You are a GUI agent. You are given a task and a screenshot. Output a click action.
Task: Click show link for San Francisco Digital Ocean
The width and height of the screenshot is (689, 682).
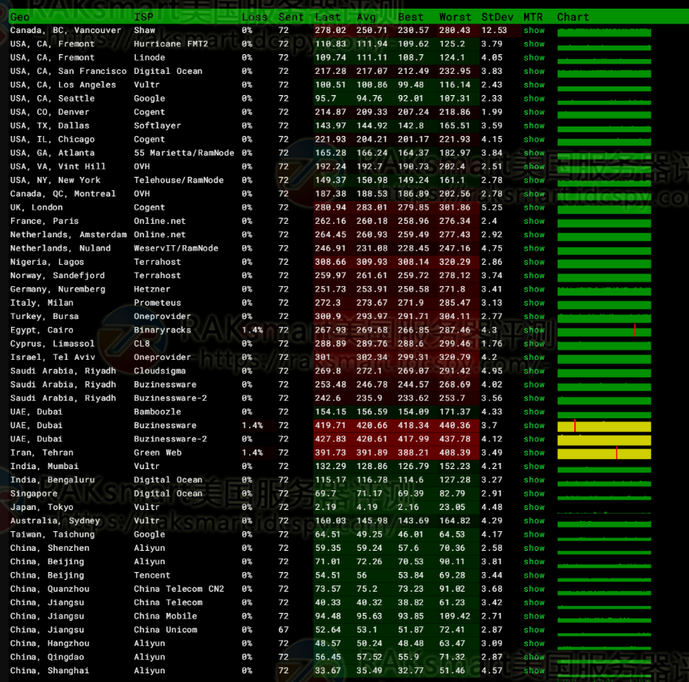pyautogui.click(x=534, y=71)
